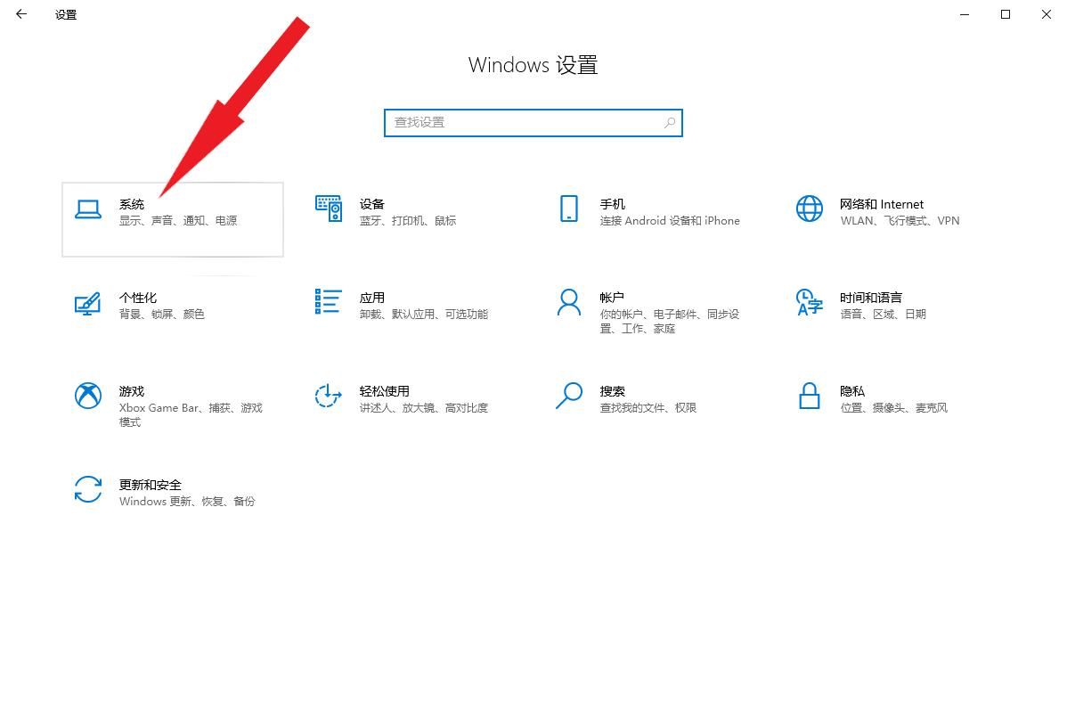The image size is (1067, 720).
Task: Select 隐私 category title
Action: coord(852,391)
